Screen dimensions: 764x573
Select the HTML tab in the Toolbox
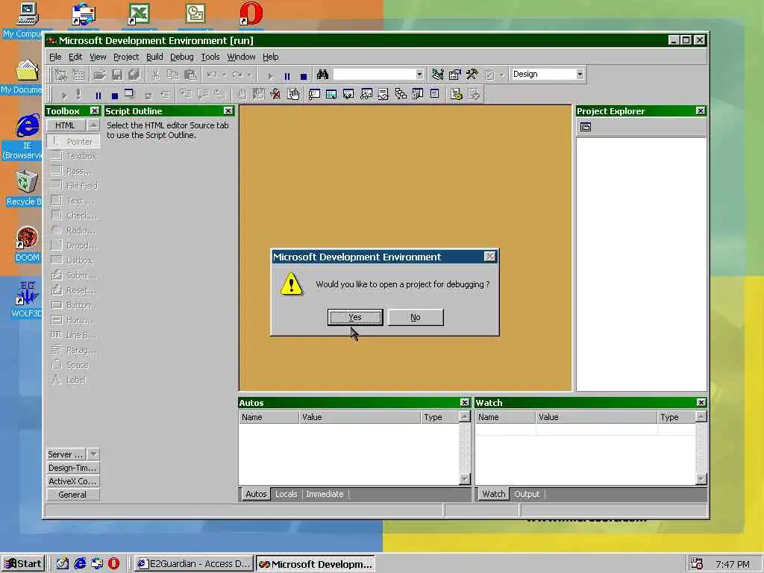point(65,125)
